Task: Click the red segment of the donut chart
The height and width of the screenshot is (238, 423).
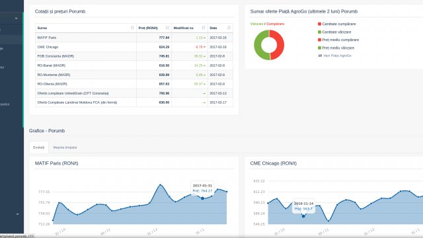Action: (x=280, y=45)
